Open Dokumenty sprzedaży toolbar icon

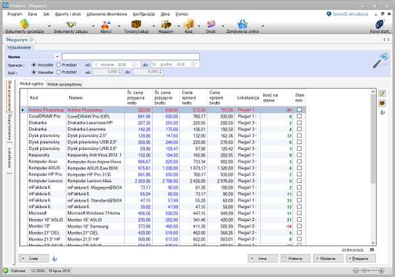[24, 26]
